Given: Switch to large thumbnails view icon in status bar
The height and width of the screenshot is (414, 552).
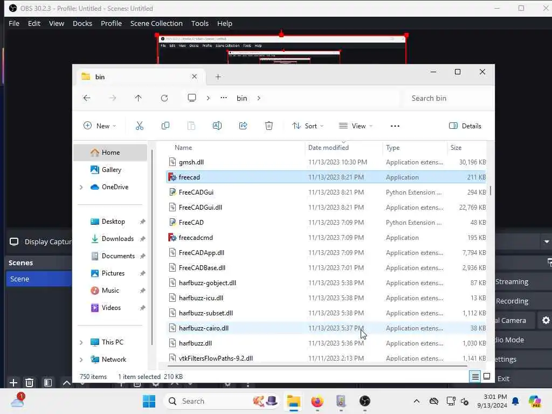Looking at the screenshot, I should pos(487,376).
